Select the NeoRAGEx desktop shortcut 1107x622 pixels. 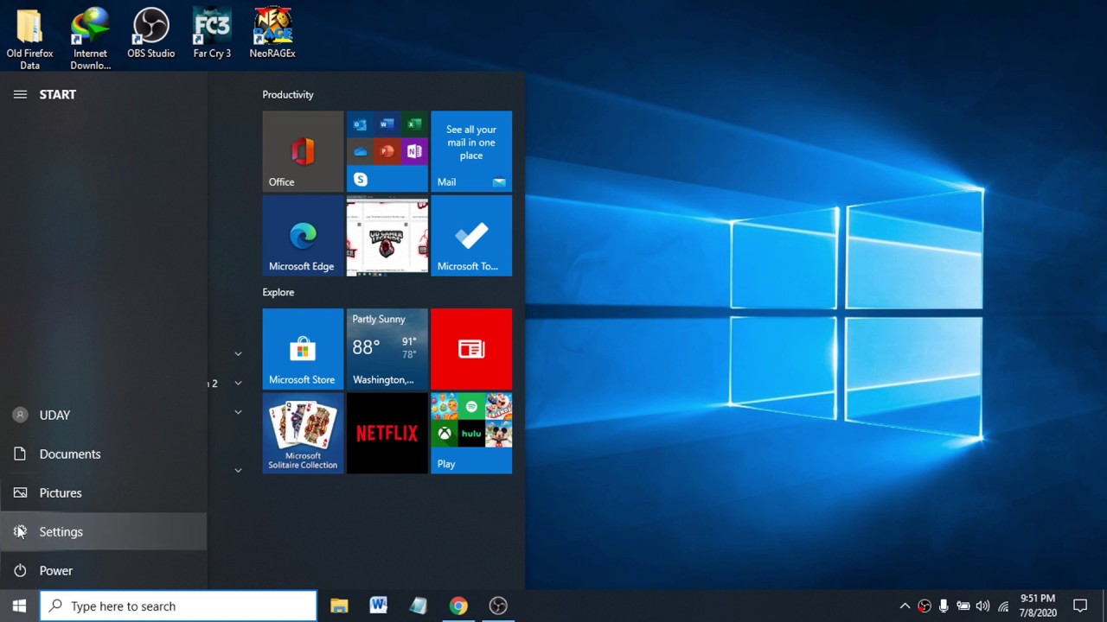pyautogui.click(x=272, y=35)
